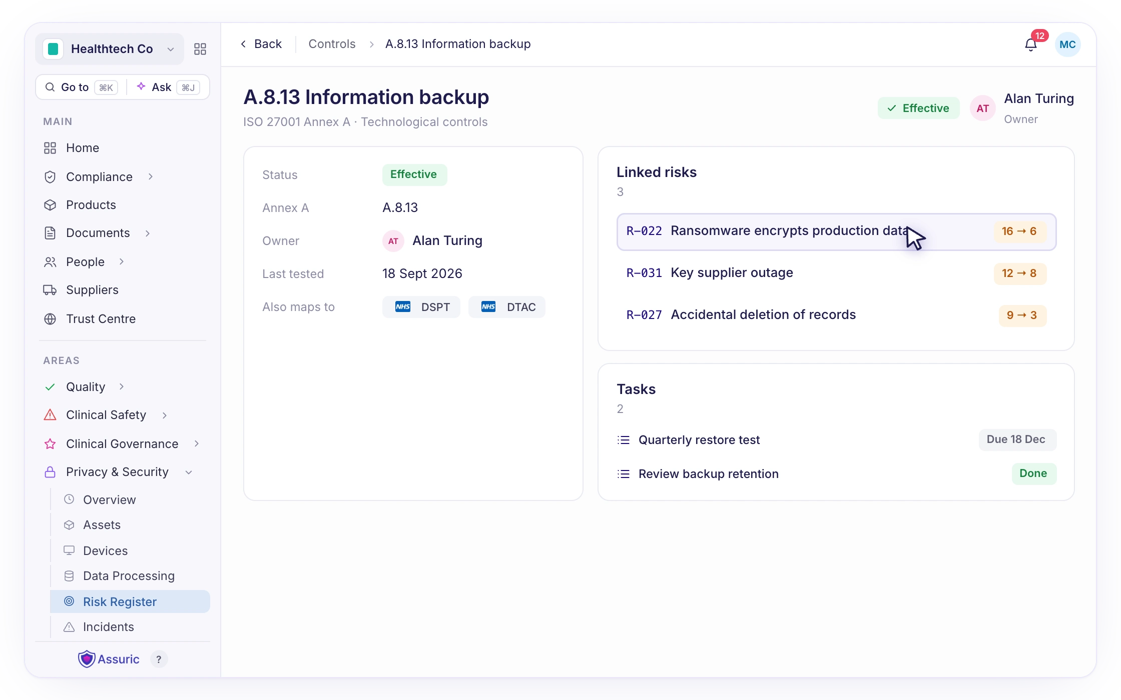1121x700 pixels.
Task: Click the People icon in sidebar
Action: (50, 262)
